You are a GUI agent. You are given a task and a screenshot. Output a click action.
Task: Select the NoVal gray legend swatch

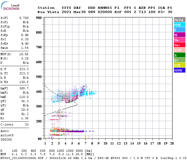(180, 20)
